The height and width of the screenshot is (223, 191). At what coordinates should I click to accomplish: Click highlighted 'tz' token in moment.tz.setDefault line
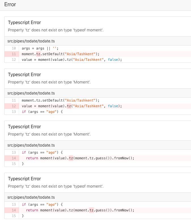(38, 54)
